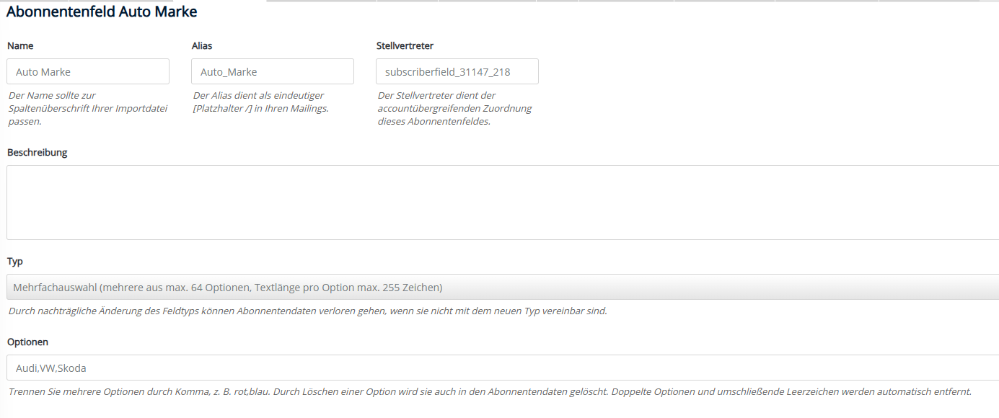Click the Alias label
The width and height of the screenshot is (999, 418).
coord(202,45)
